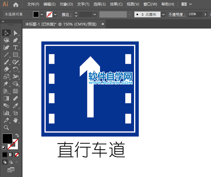Screen dimensions: 211x177
Task: Select the Mesh tool
Action: click(x=16, y=91)
